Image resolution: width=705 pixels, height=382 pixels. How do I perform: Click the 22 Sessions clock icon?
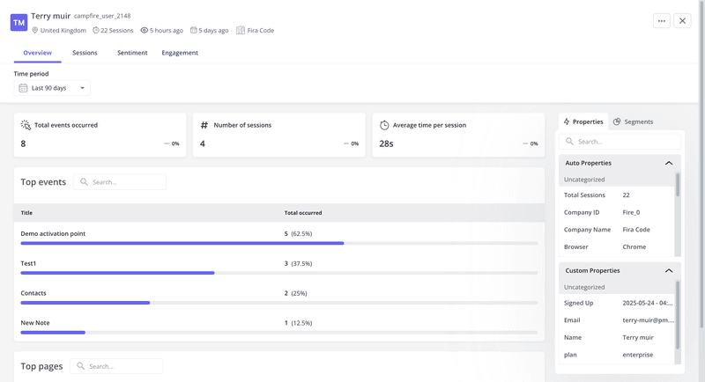coord(96,31)
